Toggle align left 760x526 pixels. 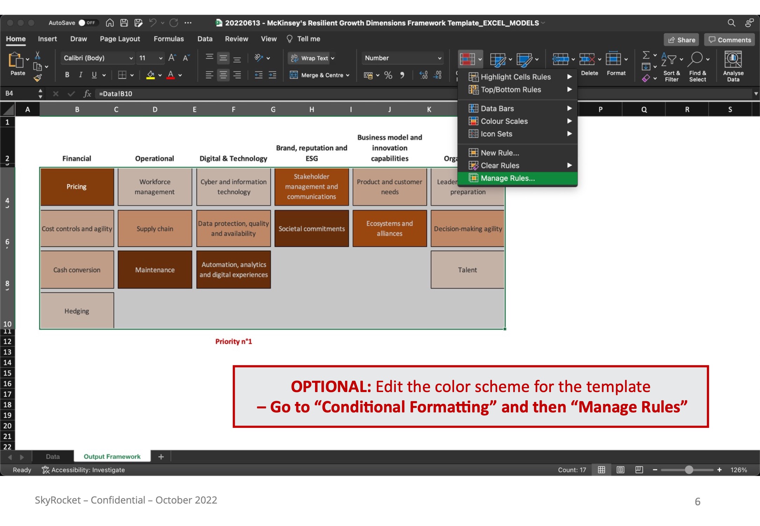click(209, 75)
